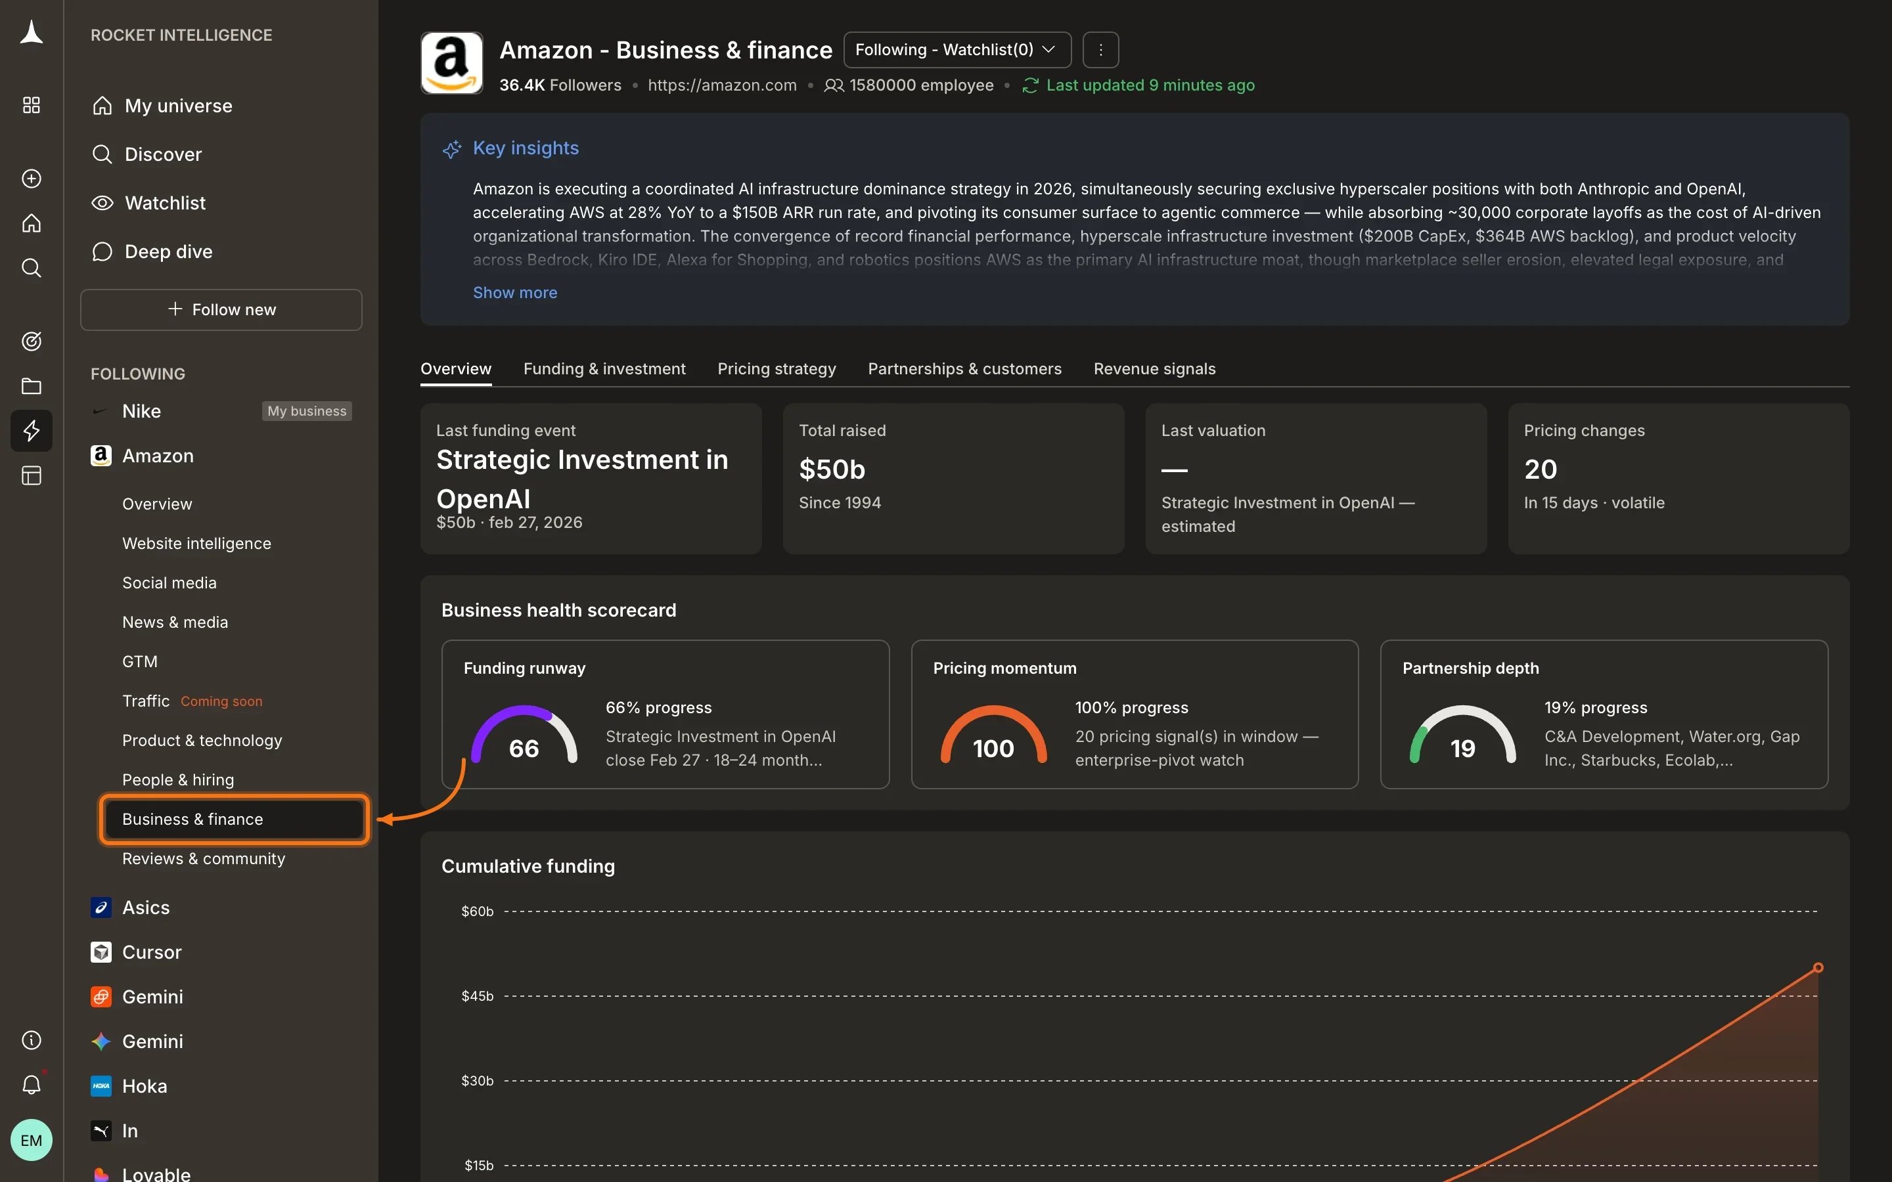Image resolution: width=1892 pixels, height=1182 pixels.
Task: Click the Amazon logo in the page header
Action: click(x=451, y=62)
